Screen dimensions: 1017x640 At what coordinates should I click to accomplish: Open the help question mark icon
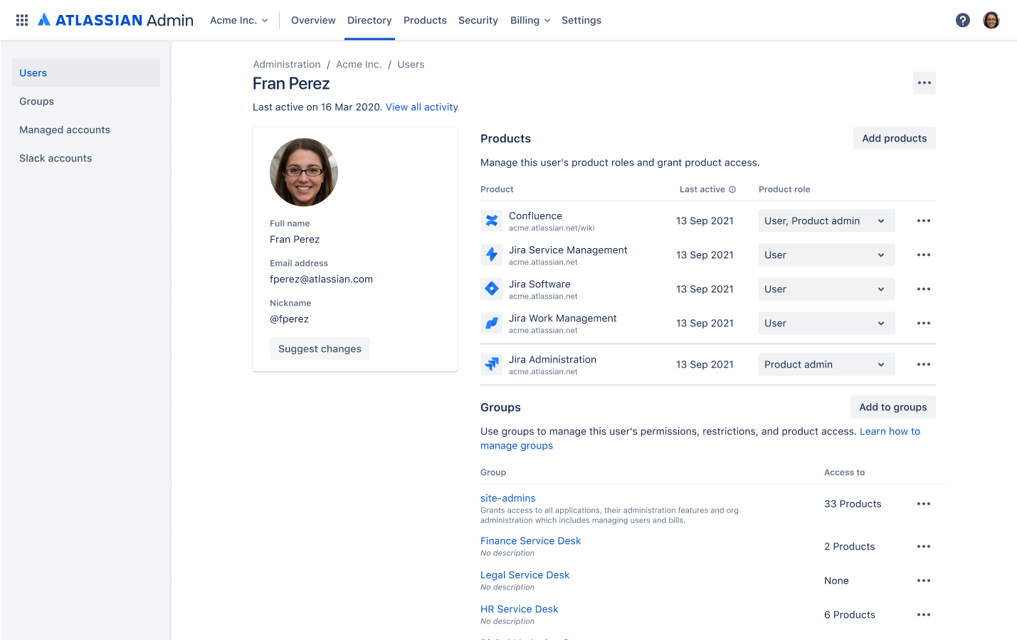(x=963, y=20)
